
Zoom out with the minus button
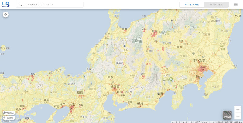click(238, 116)
